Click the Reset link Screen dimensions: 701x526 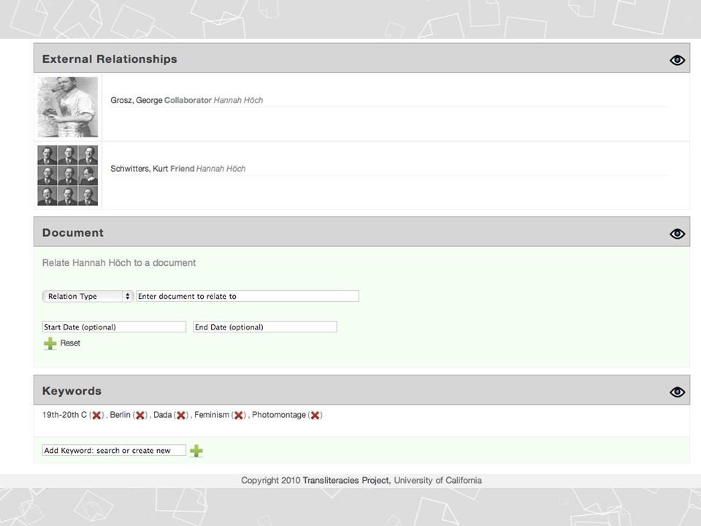tap(70, 343)
